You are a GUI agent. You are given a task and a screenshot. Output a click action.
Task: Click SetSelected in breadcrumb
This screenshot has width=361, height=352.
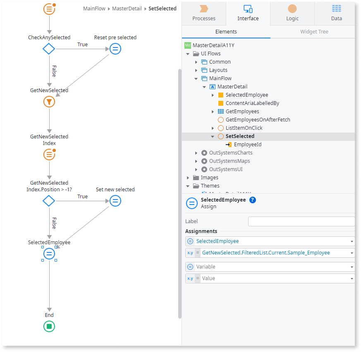[x=163, y=9]
